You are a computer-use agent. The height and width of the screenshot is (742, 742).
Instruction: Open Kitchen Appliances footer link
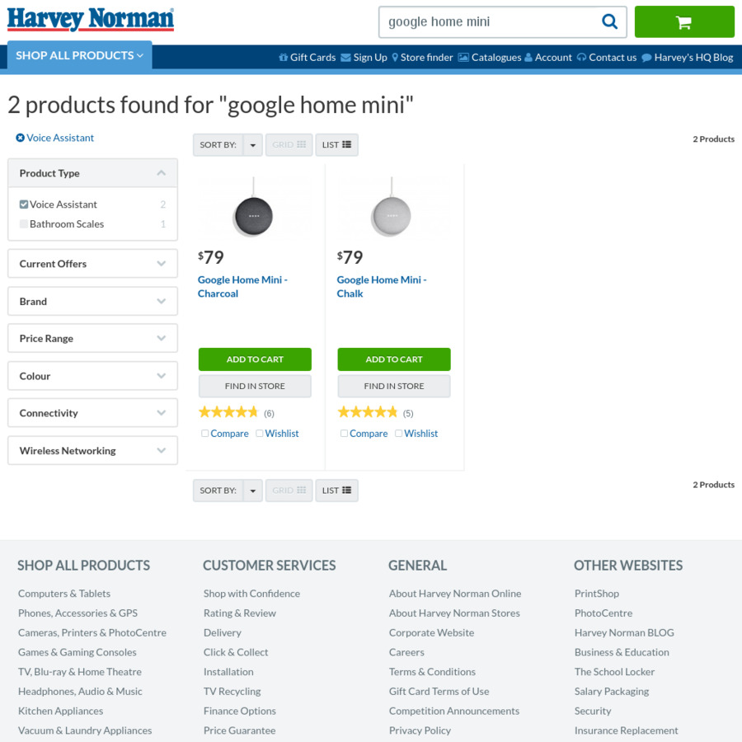[60, 711]
